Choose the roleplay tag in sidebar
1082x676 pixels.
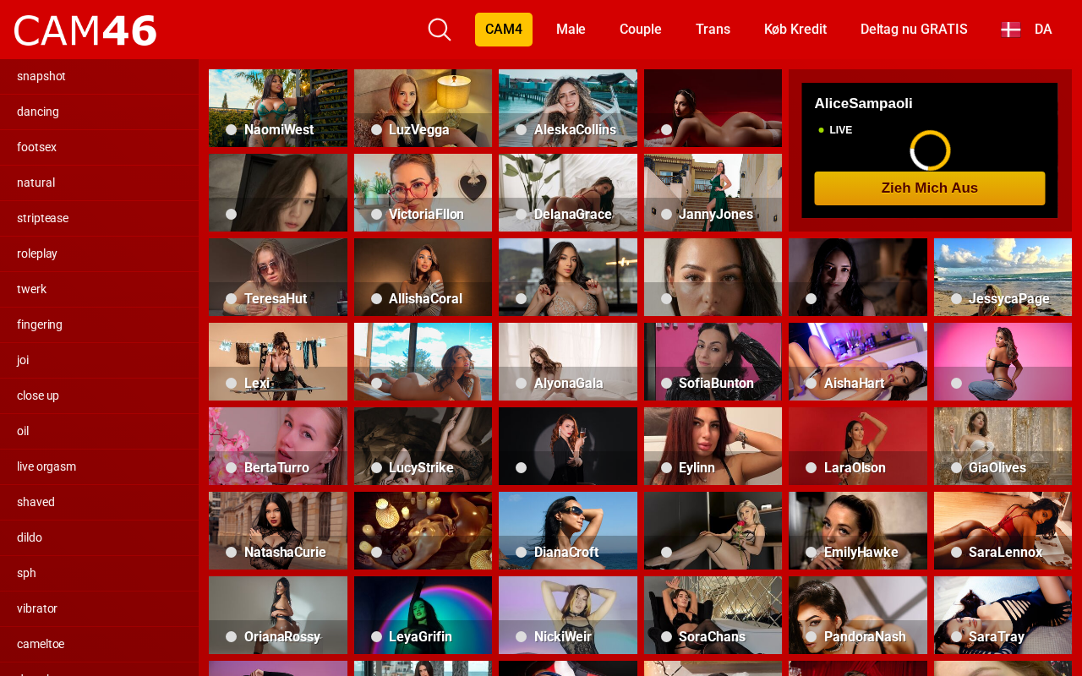(99, 253)
